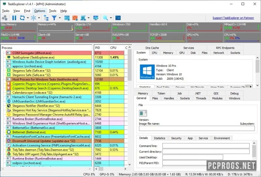The width and height of the screenshot is (261, 177).
Task: Click PID value 11308
Action: click(99, 57)
